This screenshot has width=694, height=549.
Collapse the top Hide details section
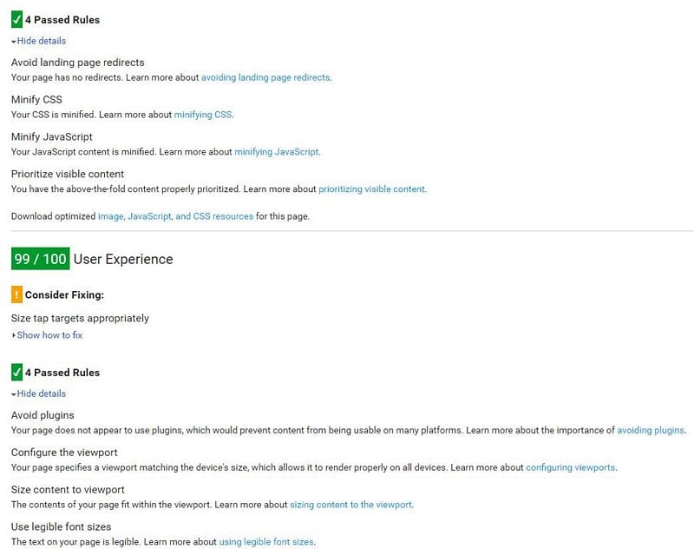point(40,41)
